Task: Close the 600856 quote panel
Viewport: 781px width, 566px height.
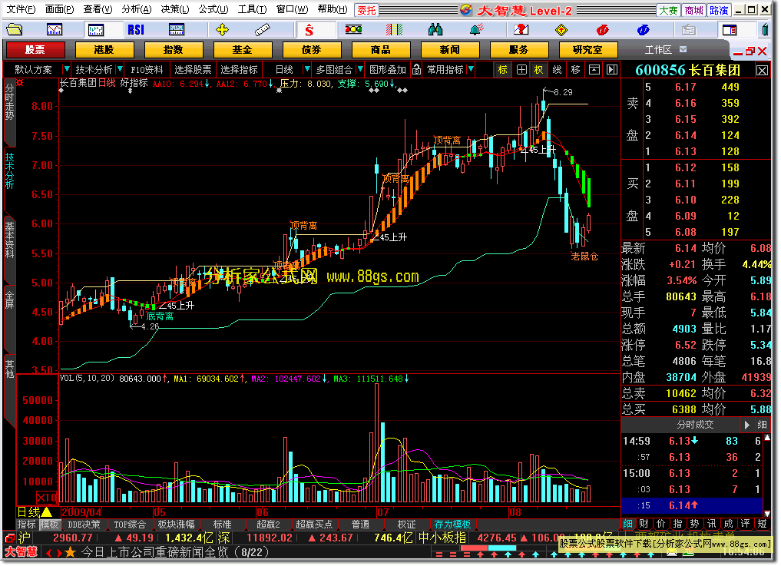Action: click(x=762, y=70)
